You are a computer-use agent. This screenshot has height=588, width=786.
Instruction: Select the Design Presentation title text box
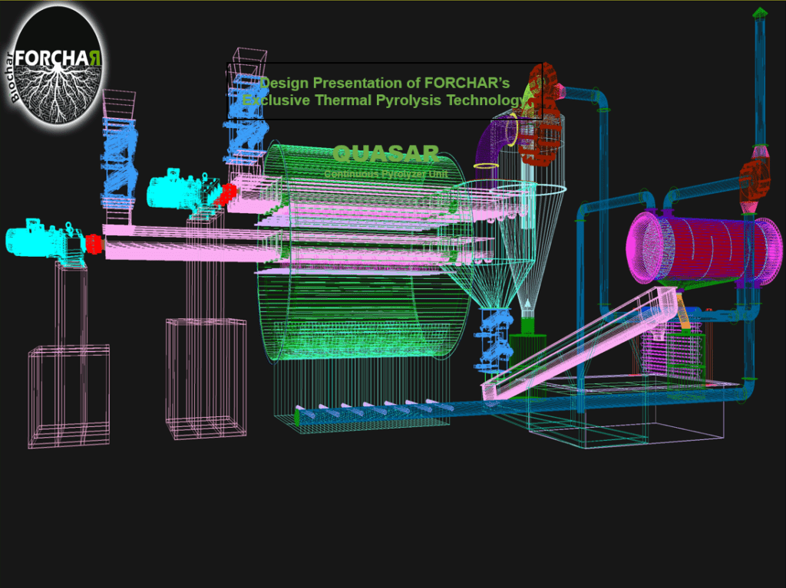pos(385,91)
